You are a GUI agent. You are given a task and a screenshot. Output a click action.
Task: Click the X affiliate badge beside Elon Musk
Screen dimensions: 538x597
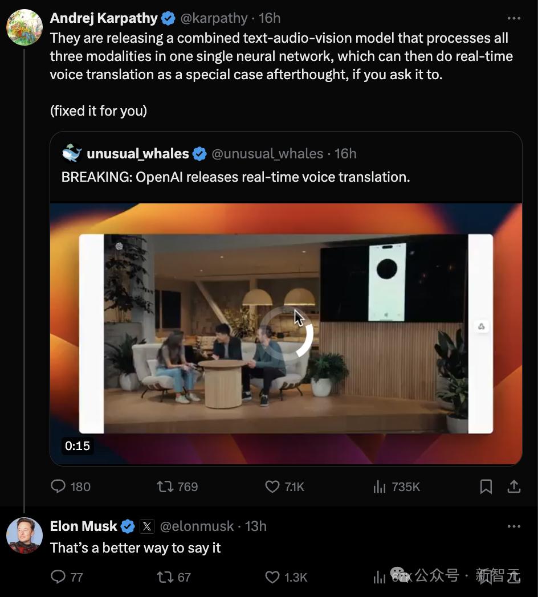[x=147, y=526]
